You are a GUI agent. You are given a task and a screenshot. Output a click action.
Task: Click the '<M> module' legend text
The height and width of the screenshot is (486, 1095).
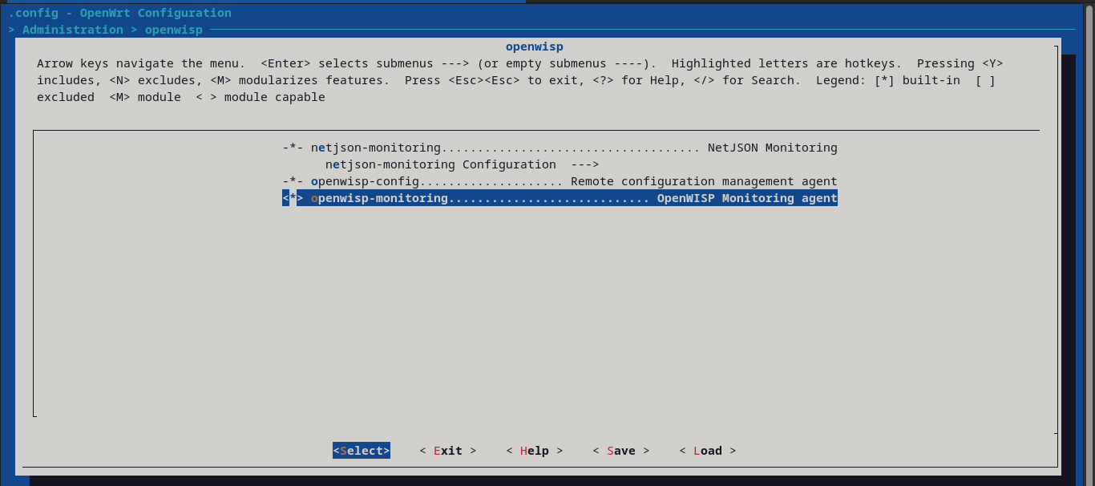click(x=145, y=97)
